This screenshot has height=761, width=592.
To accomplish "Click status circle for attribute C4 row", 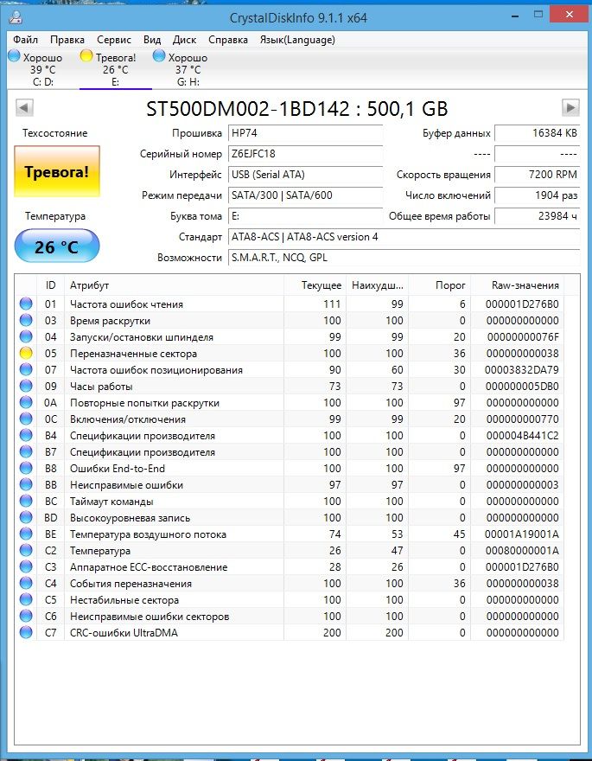I will click(26, 584).
